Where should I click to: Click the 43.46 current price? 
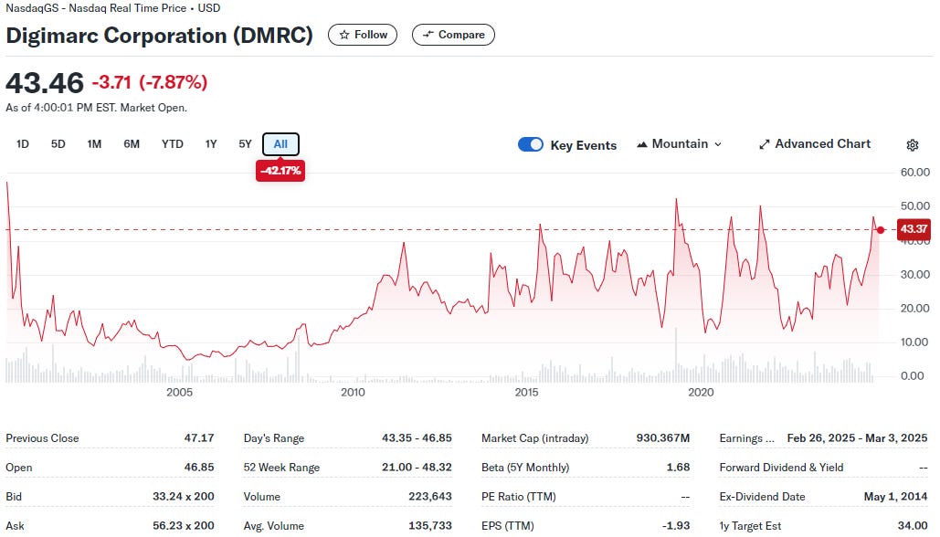click(45, 82)
